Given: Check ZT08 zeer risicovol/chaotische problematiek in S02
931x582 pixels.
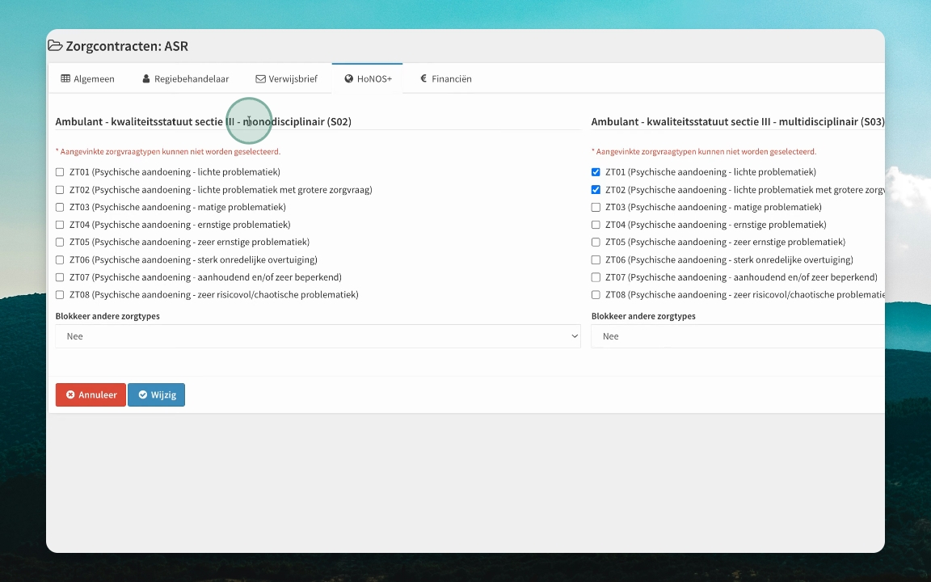Looking at the screenshot, I should (x=60, y=294).
